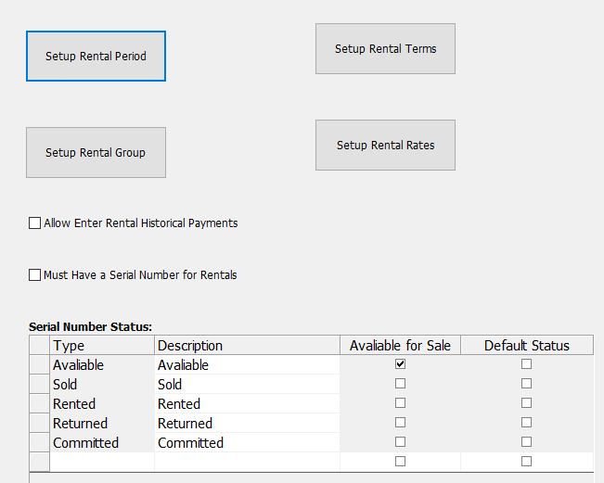
Task: Click the Type column header
Action: pos(102,345)
